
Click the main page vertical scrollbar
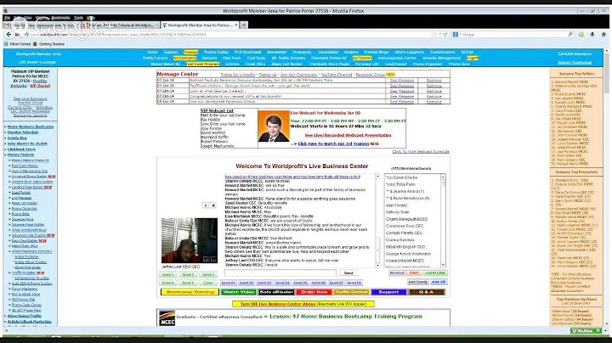click(x=606, y=187)
